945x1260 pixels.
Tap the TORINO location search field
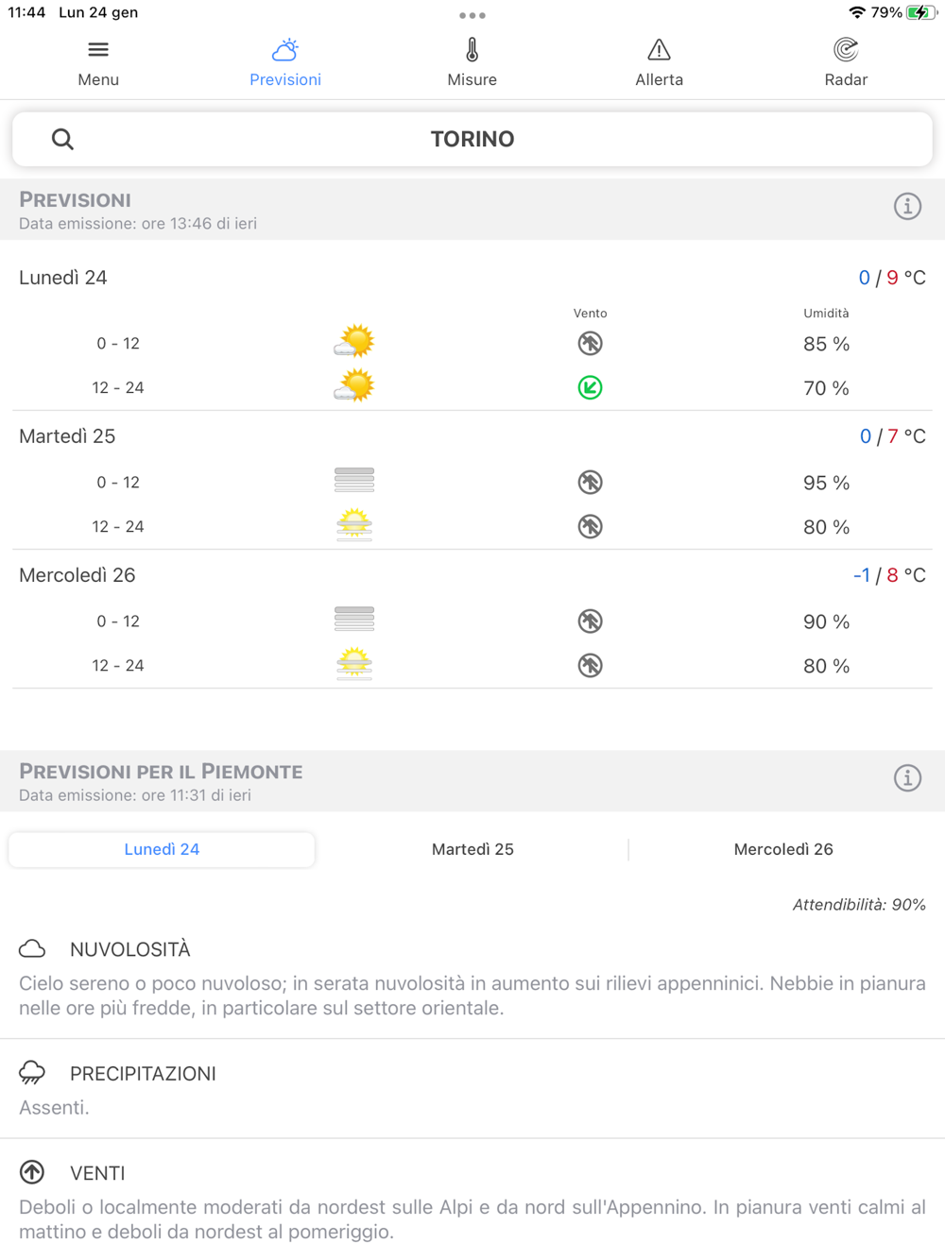coord(472,140)
